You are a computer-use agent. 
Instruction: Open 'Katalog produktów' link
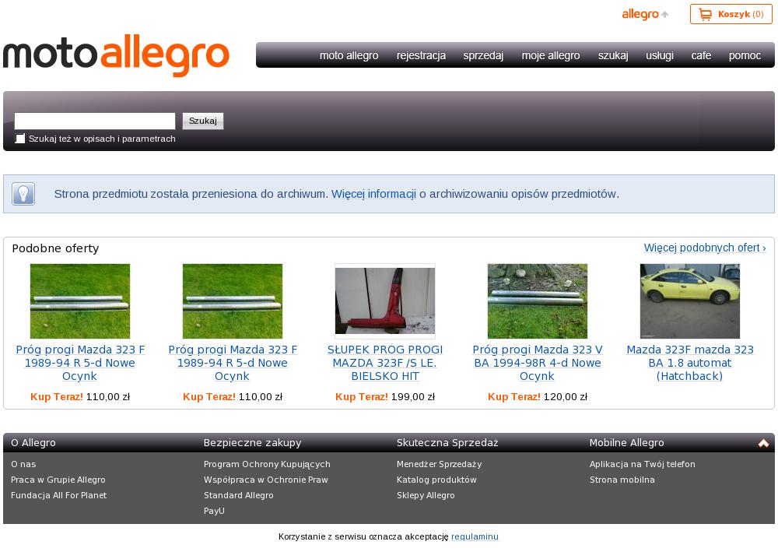click(436, 480)
